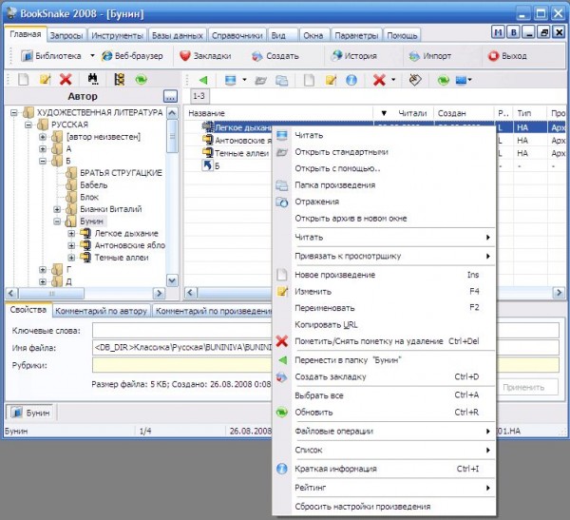
Task: Click Сбросить настройки произведения menu entry
Action: tap(384, 507)
